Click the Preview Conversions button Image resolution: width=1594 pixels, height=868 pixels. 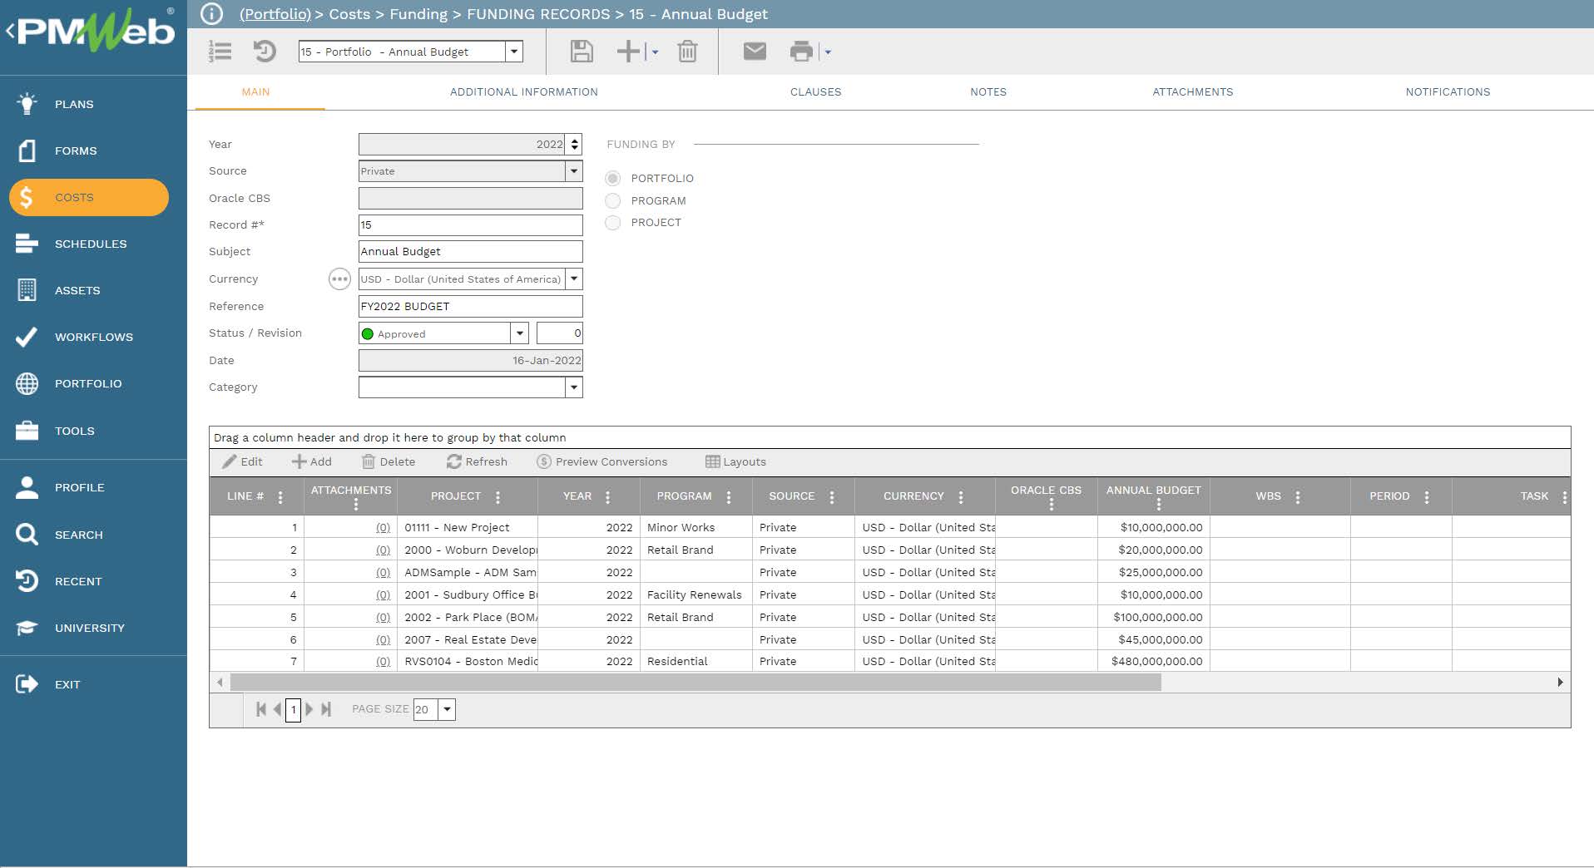coord(602,461)
